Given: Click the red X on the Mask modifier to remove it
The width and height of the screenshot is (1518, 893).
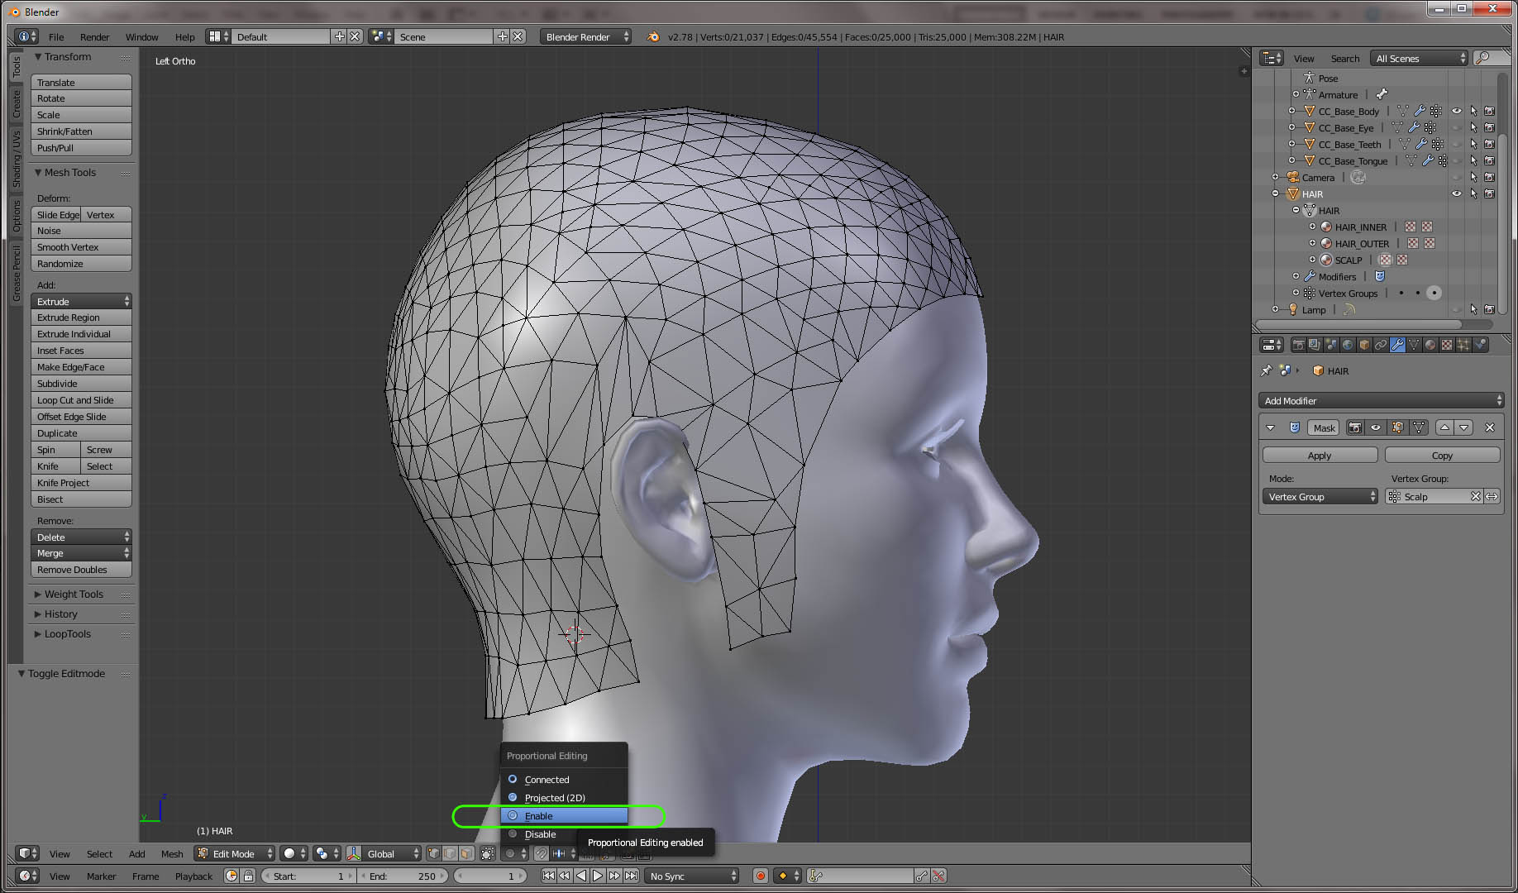Looking at the screenshot, I should pyautogui.click(x=1490, y=427).
